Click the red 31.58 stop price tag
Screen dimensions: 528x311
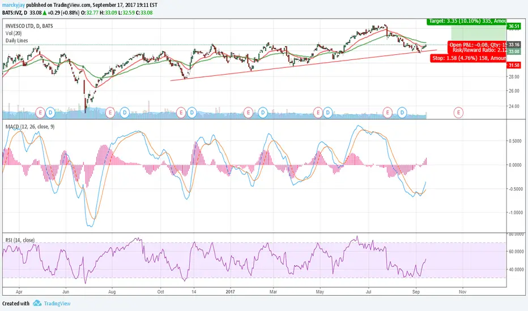coord(514,65)
